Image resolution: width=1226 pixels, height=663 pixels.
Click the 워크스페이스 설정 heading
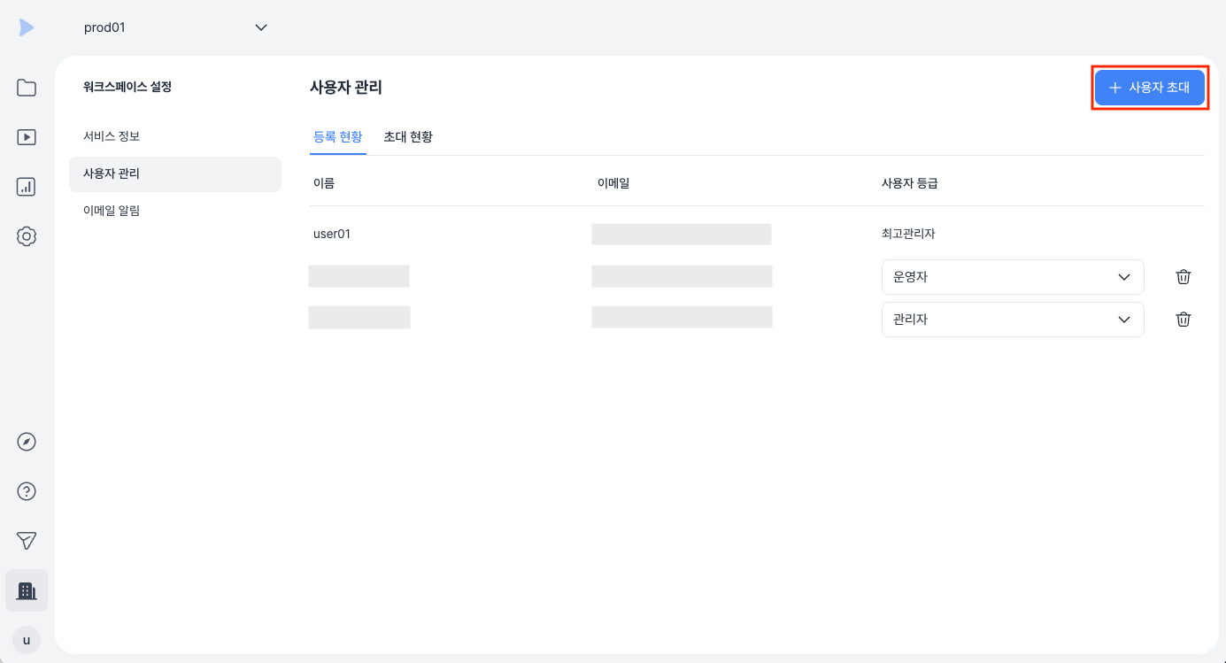[x=127, y=88]
